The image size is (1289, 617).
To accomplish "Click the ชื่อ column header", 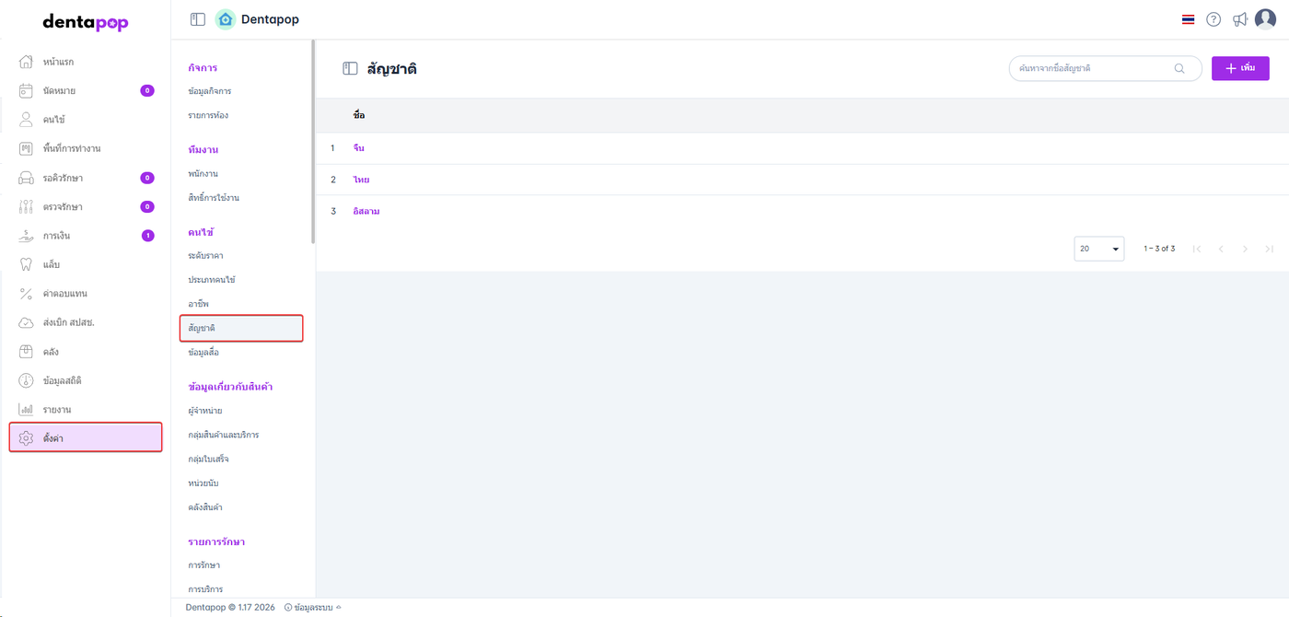I will [359, 115].
